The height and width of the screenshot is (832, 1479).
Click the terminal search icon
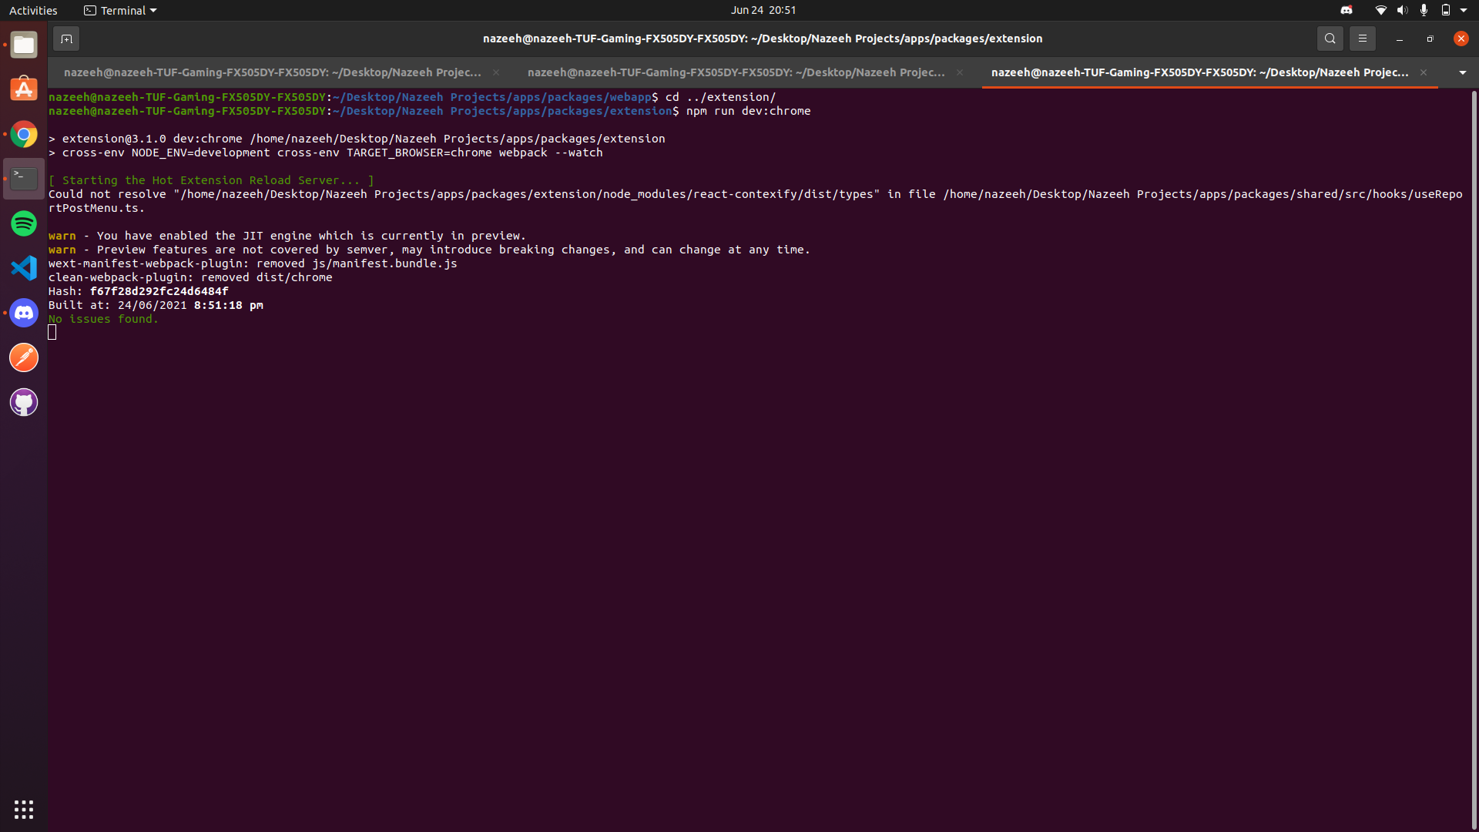pos(1330,39)
